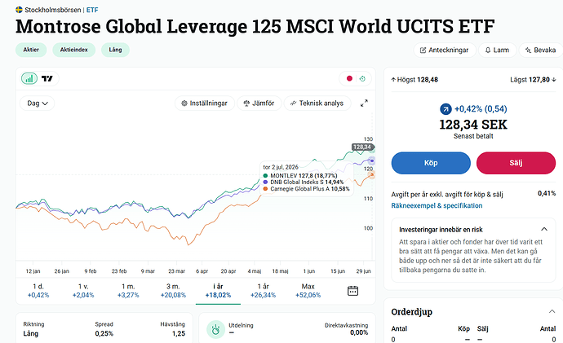Click the Riktning Lång value
The height and width of the screenshot is (343, 563).
click(x=30, y=334)
